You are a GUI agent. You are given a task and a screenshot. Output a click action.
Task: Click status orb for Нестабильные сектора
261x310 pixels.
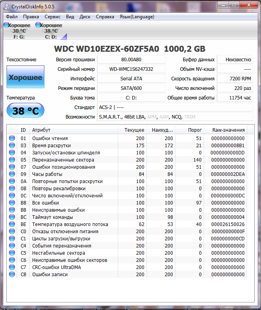coord(12,253)
